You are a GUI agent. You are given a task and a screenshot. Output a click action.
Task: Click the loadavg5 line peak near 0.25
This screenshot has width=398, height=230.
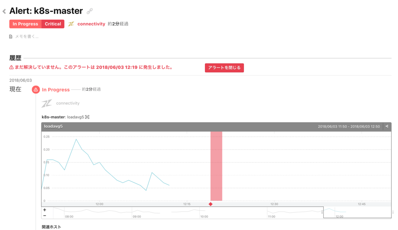tap(76, 139)
